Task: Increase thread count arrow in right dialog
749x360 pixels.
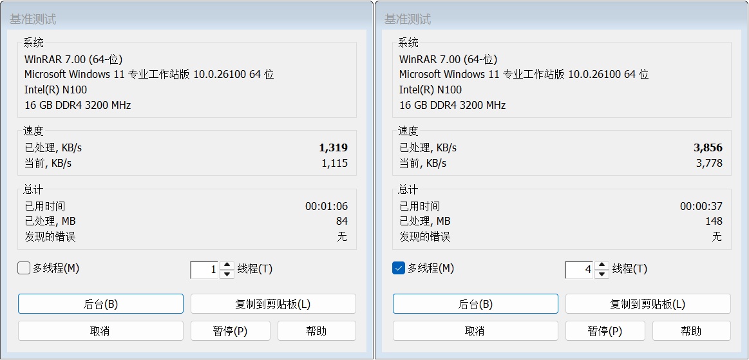Action: [602, 265]
